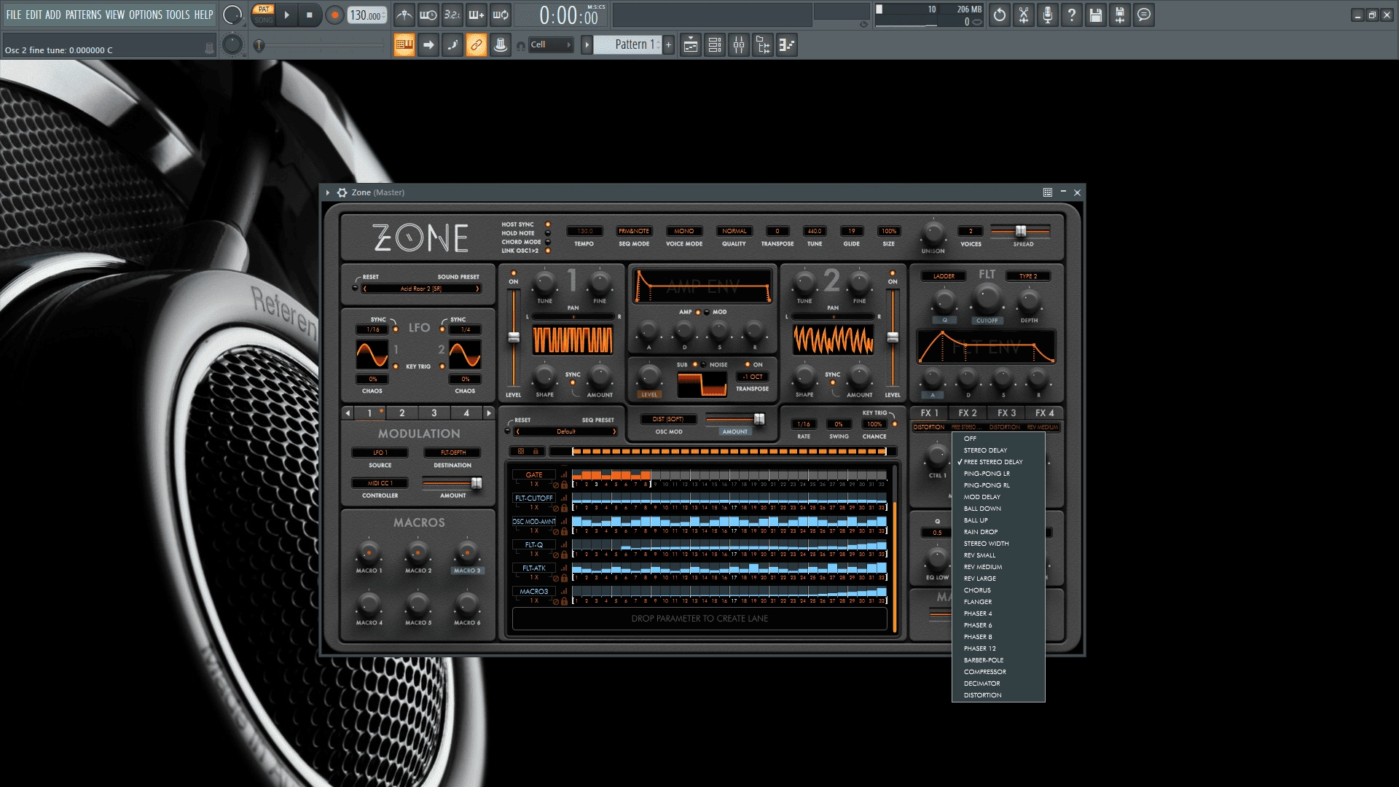This screenshot has height=787, width=1399.
Task: Click the OSC MOD-AMNT lane label
Action: [x=534, y=521]
